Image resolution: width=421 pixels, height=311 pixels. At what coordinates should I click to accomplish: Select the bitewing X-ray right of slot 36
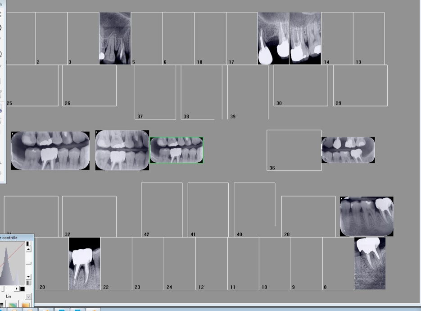click(348, 150)
